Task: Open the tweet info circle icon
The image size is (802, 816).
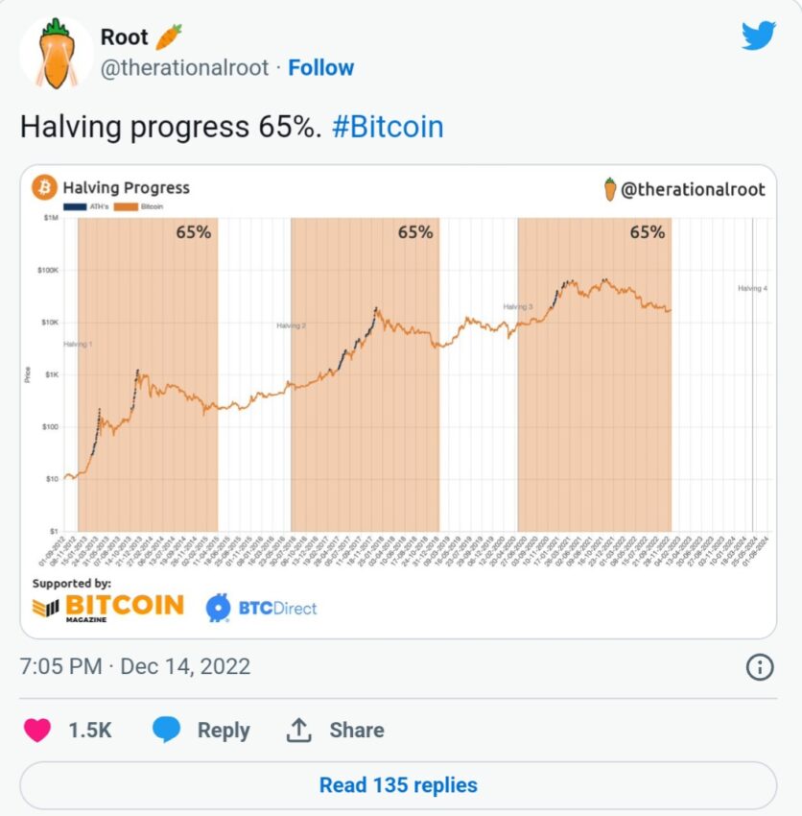Action: tap(760, 667)
